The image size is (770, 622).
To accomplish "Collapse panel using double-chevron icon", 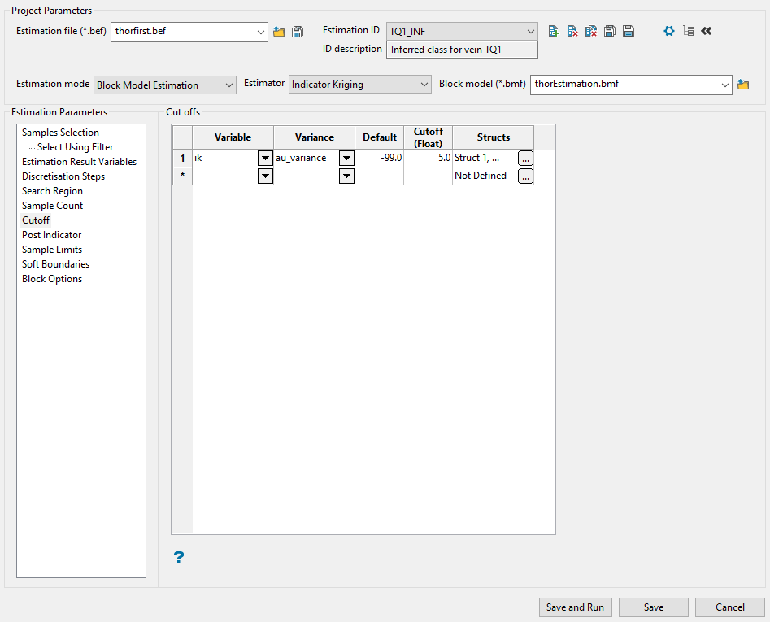I will [x=706, y=31].
